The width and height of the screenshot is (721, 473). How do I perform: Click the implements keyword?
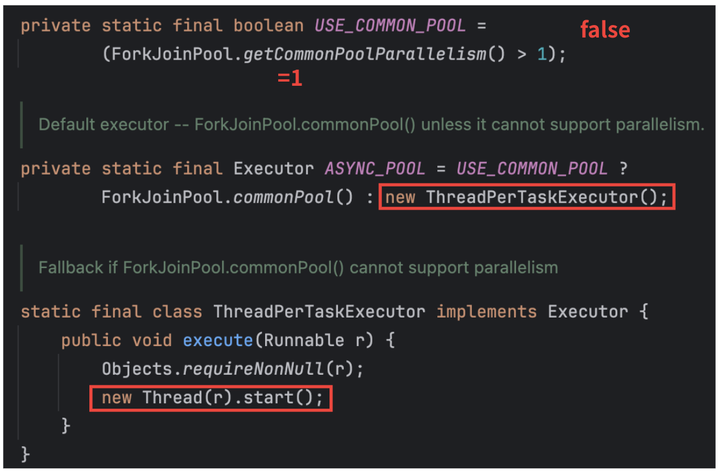pyautogui.click(x=486, y=312)
